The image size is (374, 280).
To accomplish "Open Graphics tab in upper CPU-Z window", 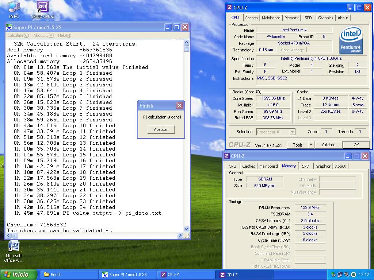I will 325,18.
